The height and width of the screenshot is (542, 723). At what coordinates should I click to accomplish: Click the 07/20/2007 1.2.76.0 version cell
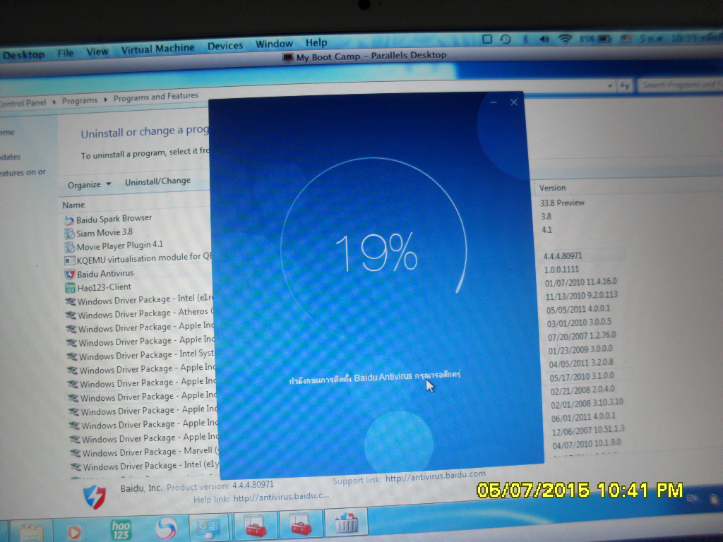pos(582,336)
